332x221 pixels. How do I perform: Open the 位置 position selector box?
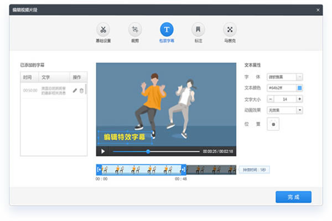273,124
